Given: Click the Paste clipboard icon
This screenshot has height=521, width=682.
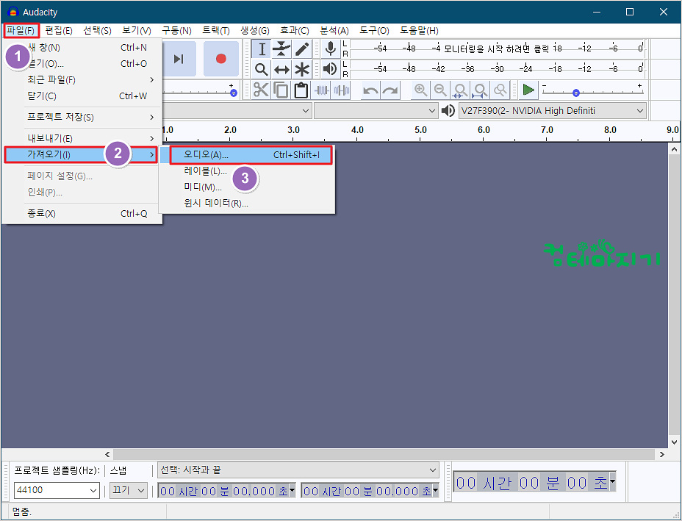Looking at the screenshot, I should pos(301,90).
